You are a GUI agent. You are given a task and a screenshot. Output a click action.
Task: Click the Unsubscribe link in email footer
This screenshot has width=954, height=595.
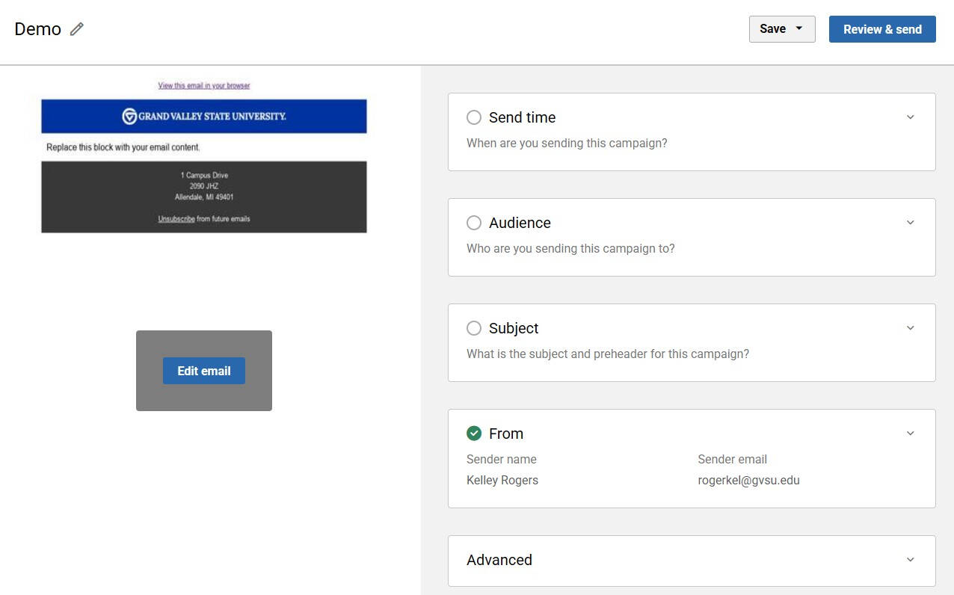(x=176, y=219)
